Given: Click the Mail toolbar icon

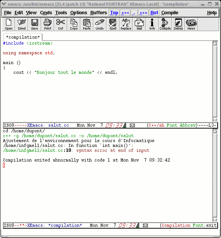Looking at the screenshot, I should [x=139, y=24].
